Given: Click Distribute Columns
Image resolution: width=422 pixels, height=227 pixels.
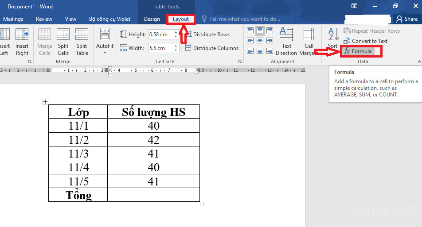Looking at the screenshot, I should (x=212, y=48).
